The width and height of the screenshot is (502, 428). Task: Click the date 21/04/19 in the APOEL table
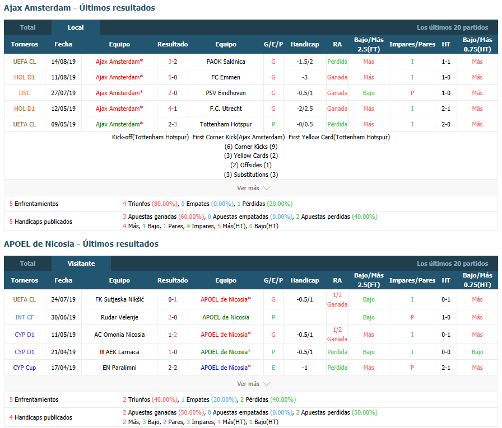(63, 352)
